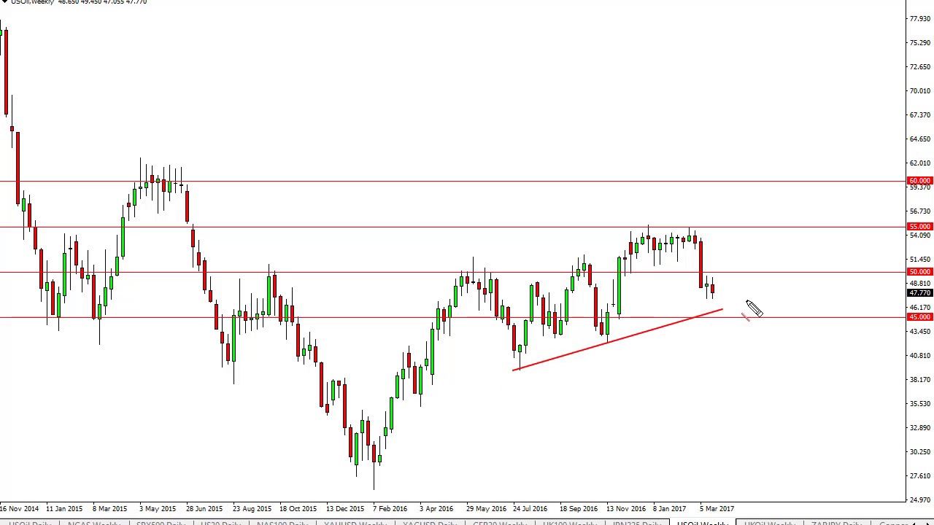The width and height of the screenshot is (934, 525).
Task: Click the 35.530 price axis value
Action: click(x=920, y=403)
